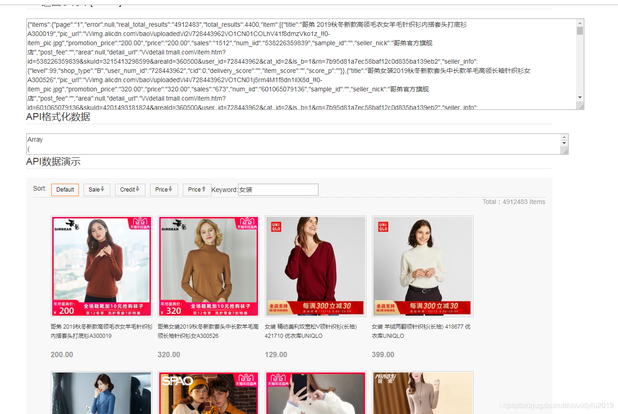Viewport: 618px width, 414px height.
Task: Click the Total 4912483 Items text
Action: pos(514,202)
